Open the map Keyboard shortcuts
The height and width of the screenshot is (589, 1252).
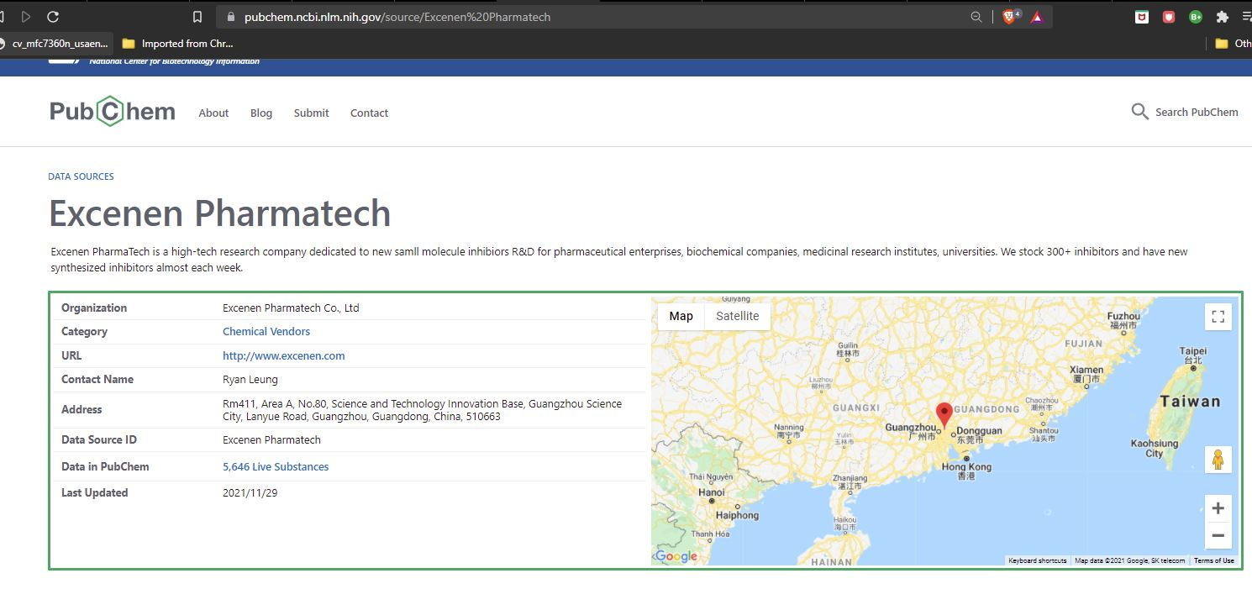click(1038, 560)
